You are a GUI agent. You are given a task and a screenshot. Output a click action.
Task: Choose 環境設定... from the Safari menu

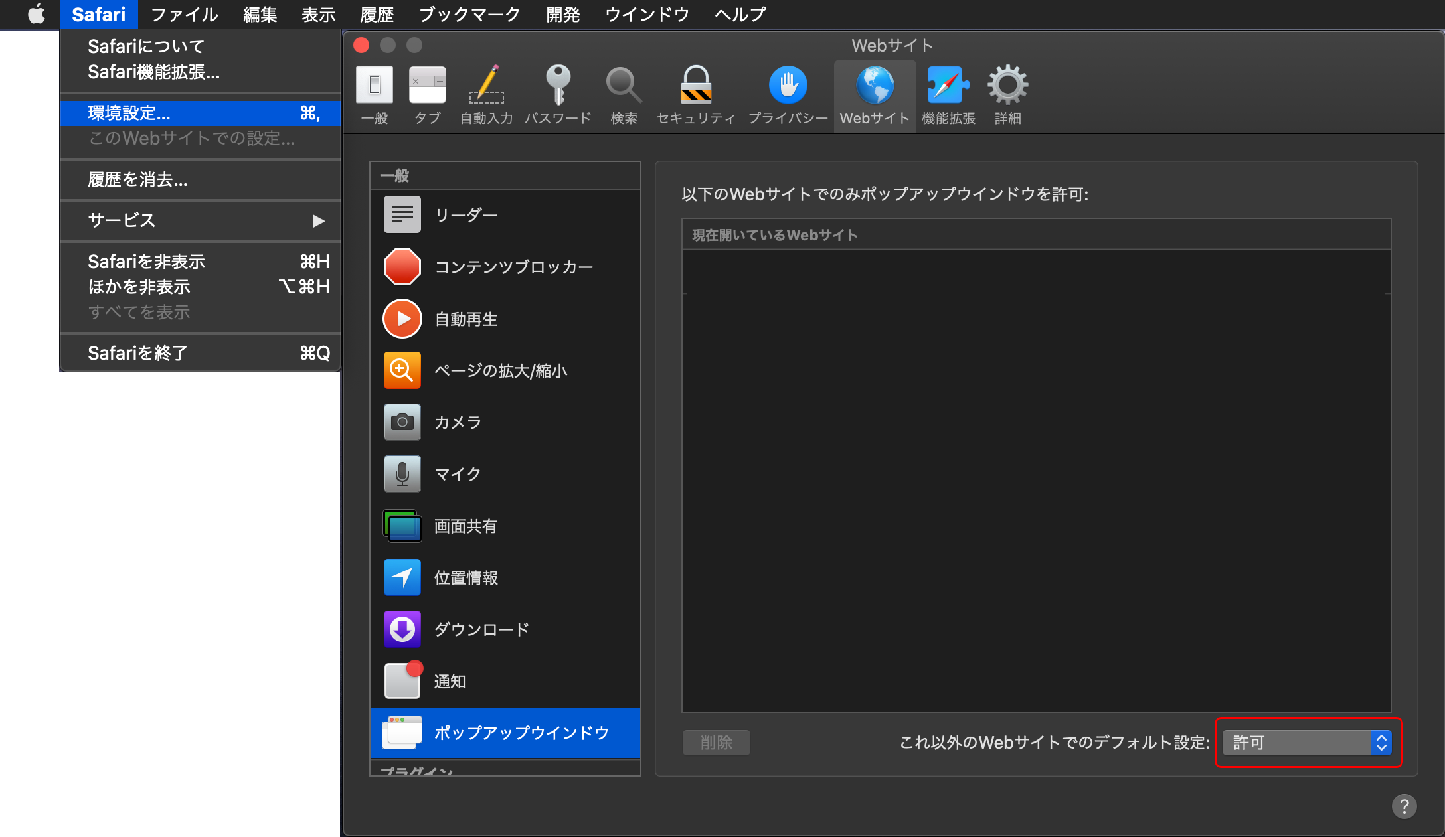(200, 113)
